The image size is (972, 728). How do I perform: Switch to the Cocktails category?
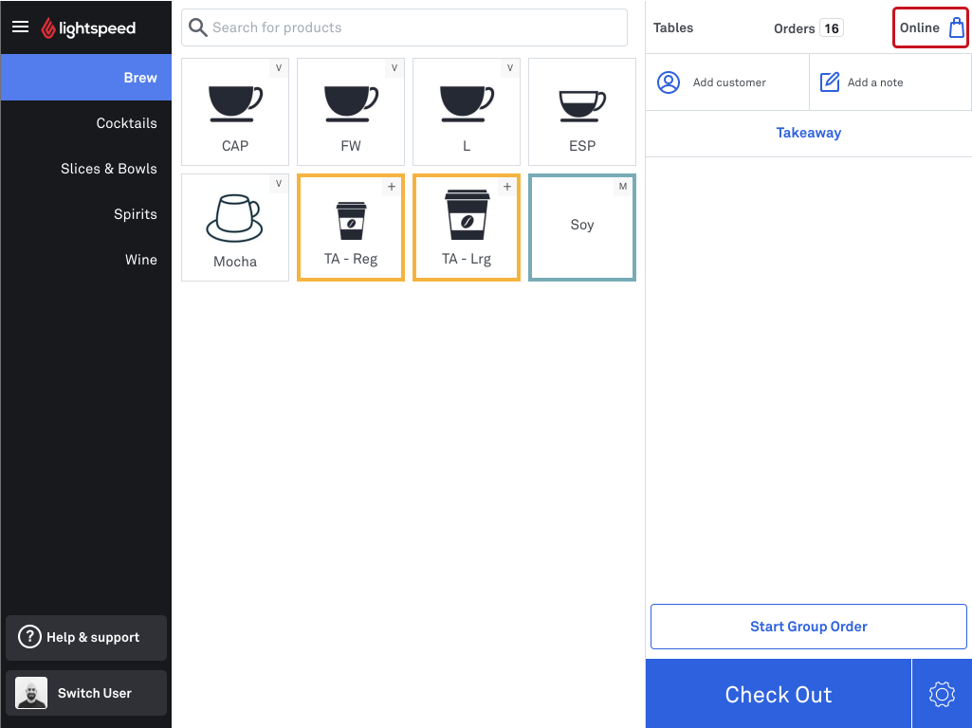tap(126, 123)
